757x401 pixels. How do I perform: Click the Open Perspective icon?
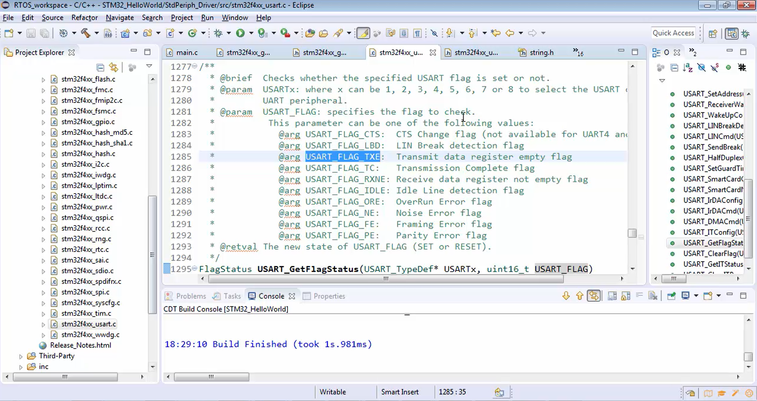pyautogui.click(x=713, y=34)
